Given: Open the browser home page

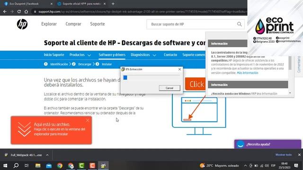Looking at the screenshot, I should 26,11.
